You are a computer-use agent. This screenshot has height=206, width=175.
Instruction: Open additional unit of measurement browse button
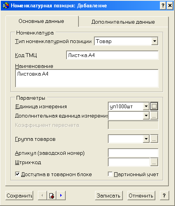[154, 116]
